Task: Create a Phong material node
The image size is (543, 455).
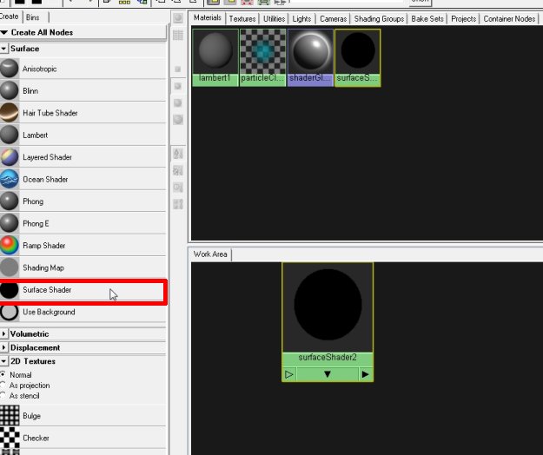Action: point(83,201)
